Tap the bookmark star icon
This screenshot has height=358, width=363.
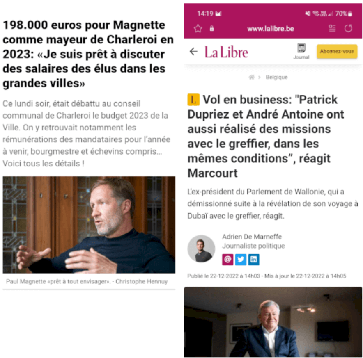198,29
